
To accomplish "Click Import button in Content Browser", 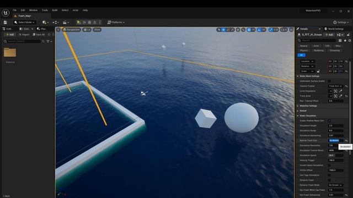I will click(x=24, y=35).
